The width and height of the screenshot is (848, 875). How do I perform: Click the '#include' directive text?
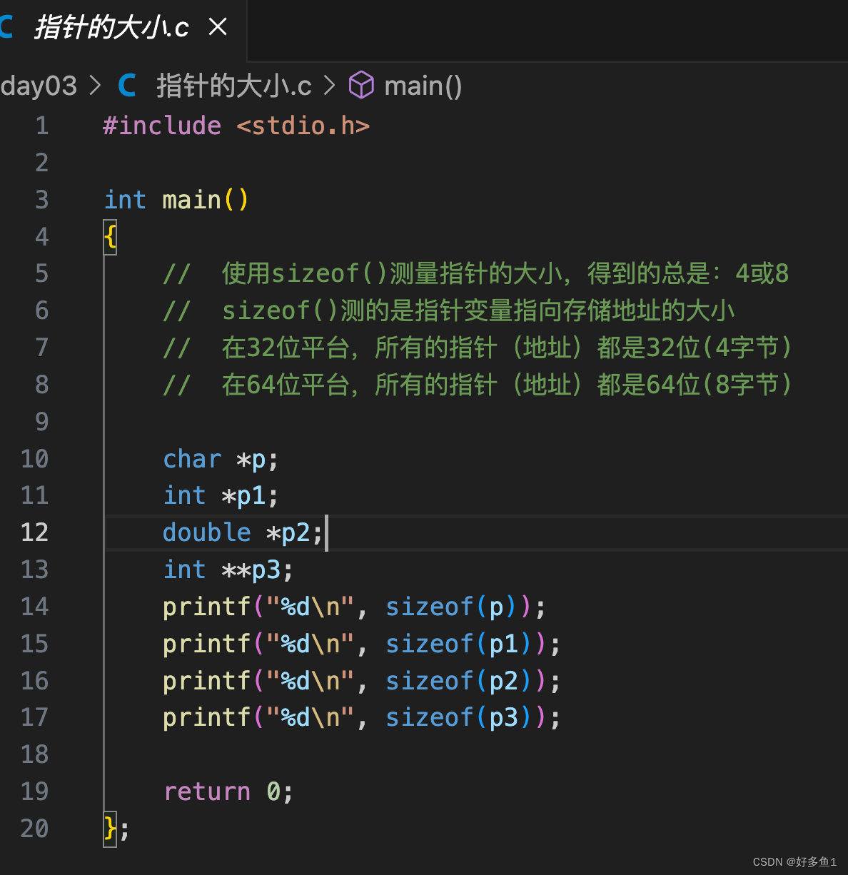pos(162,126)
